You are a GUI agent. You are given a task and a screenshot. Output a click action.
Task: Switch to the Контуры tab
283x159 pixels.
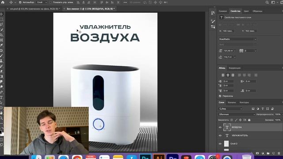[244, 102]
